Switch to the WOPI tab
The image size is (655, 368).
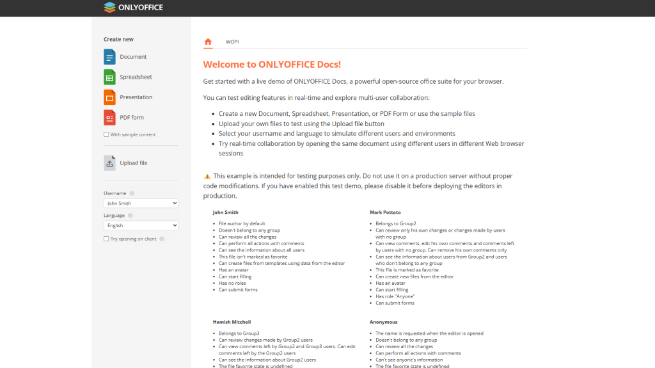pos(232,42)
